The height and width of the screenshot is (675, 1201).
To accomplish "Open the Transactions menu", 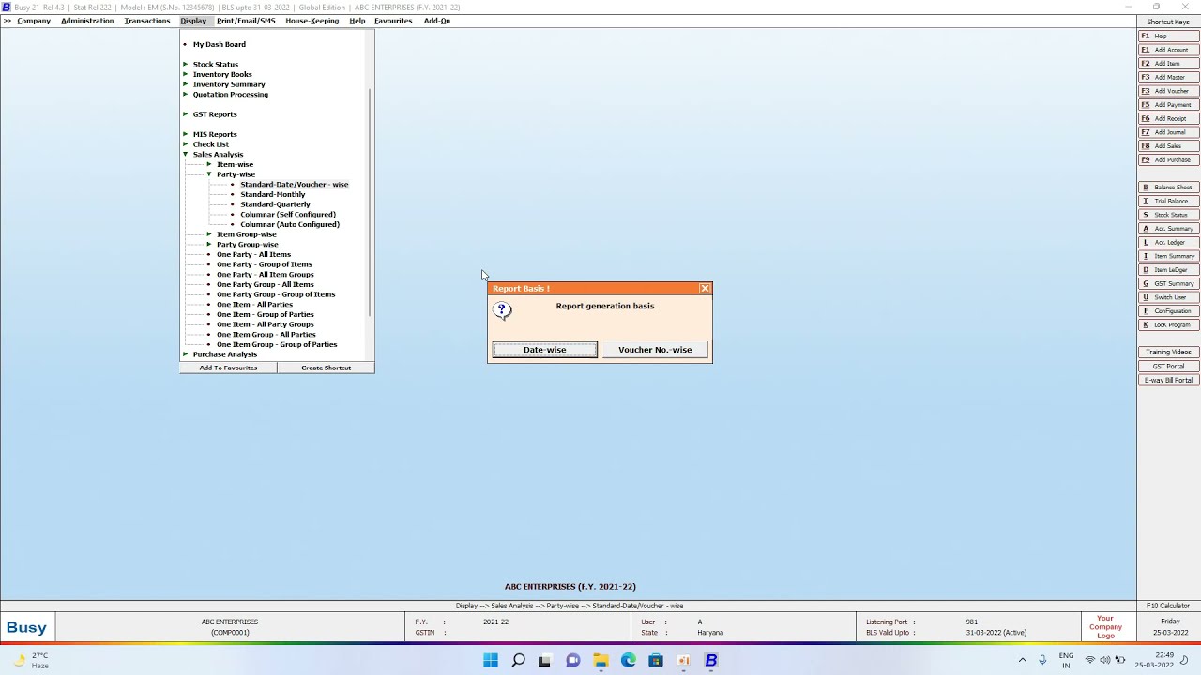I will click(x=147, y=21).
